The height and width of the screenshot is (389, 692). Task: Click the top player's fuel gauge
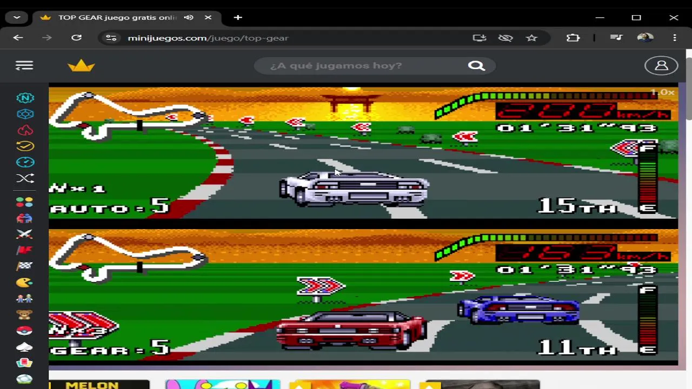648,178
